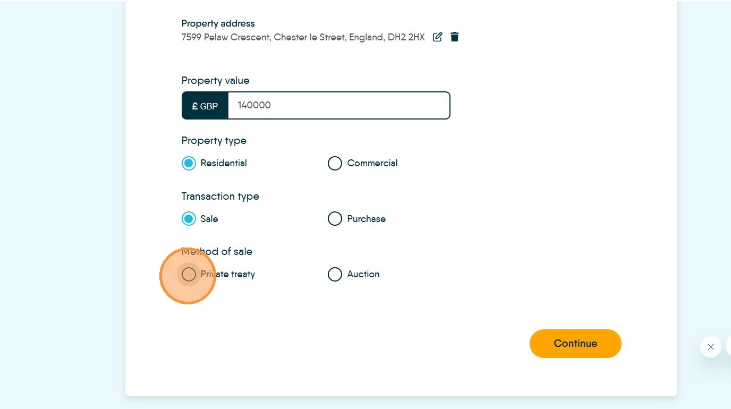Choose Auction radio circle as method of sale
731x409 pixels.
(x=335, y=274)
